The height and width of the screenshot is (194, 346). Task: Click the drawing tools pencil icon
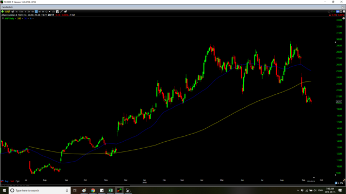(x=62, y=11)
